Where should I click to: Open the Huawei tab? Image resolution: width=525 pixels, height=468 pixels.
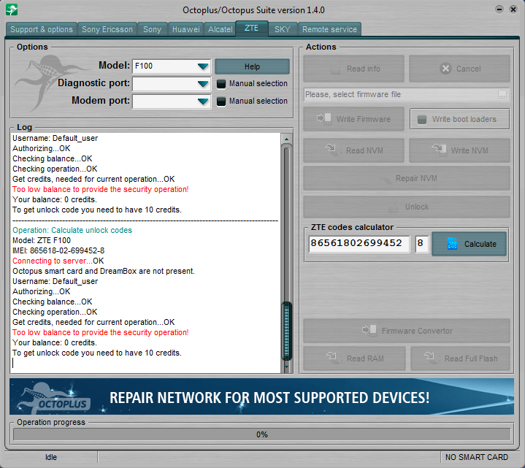coord(185,29)
